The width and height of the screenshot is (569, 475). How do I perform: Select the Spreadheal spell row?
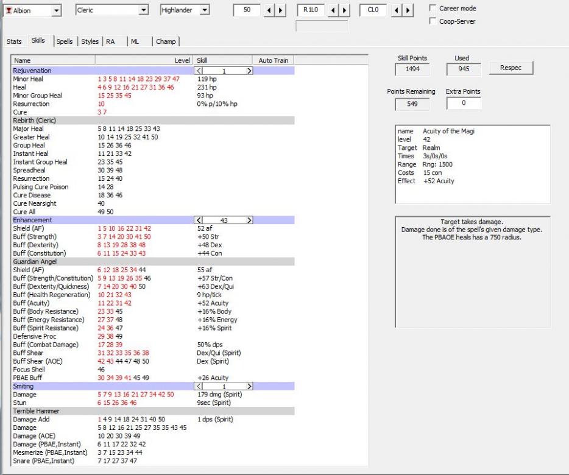click(x=153, y=171)
